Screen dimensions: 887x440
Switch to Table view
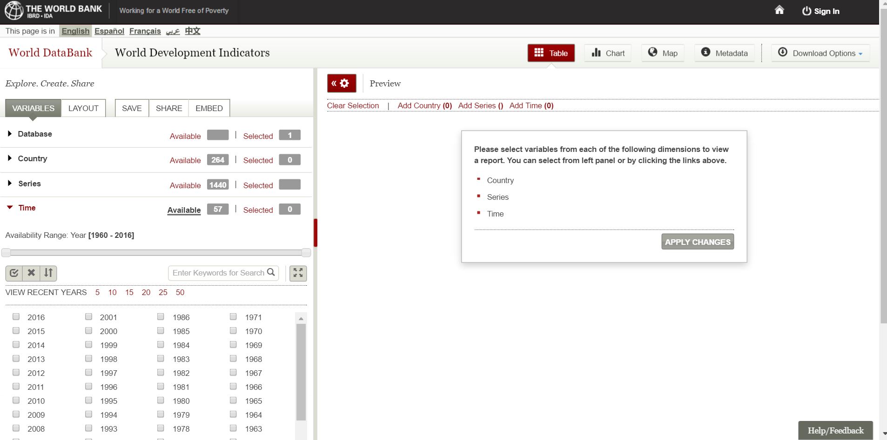(x=551, y=53)
